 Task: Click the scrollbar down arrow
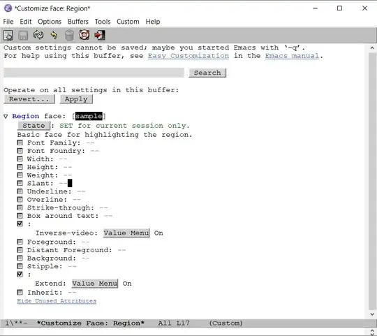coord(372,314)
